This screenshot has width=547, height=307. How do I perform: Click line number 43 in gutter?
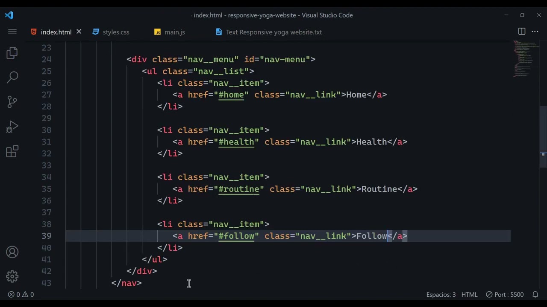[47, 283]
